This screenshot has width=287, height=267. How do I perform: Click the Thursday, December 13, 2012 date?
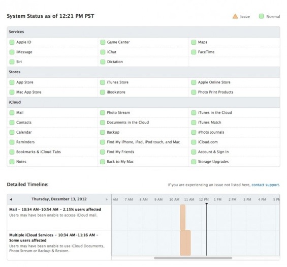59,199
